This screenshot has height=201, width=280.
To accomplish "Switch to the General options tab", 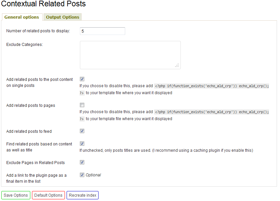I will pos(22,17).
